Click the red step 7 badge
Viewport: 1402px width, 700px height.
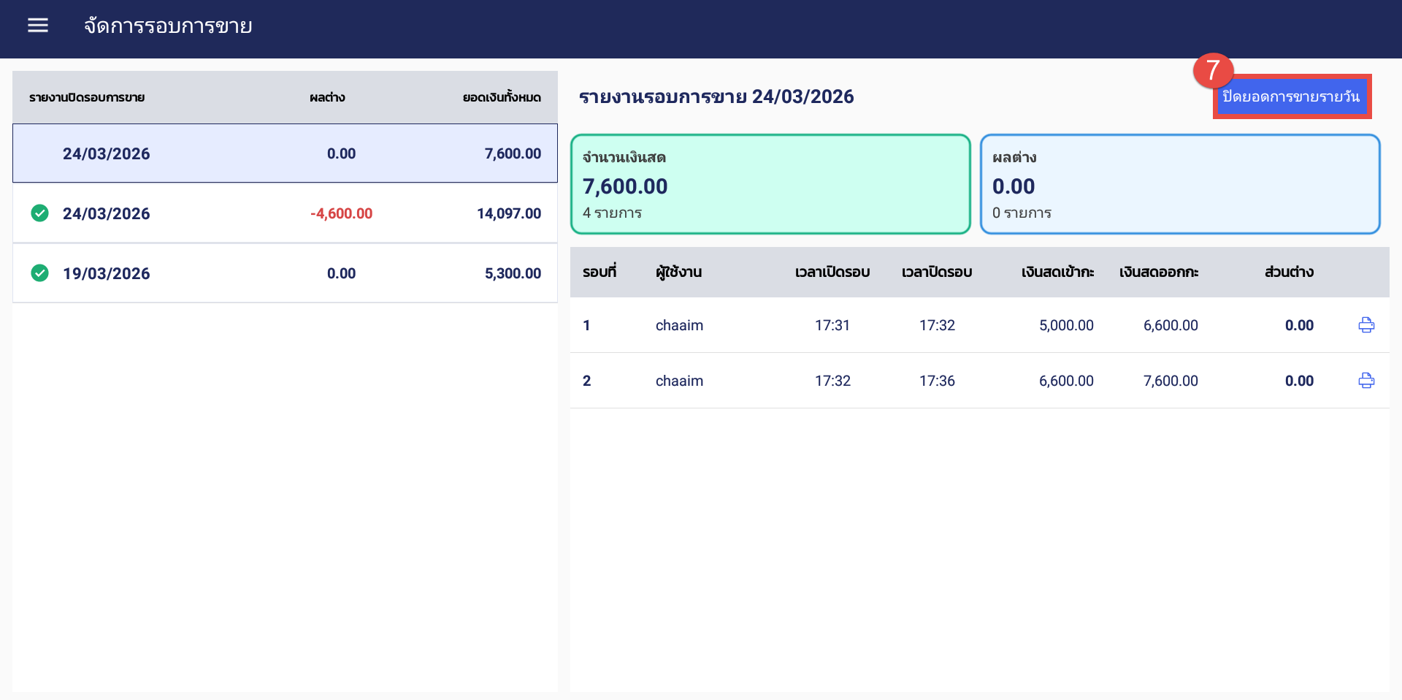click(x=1213, y=71)
